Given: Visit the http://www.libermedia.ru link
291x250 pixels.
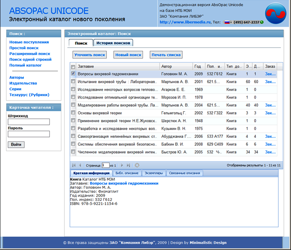Looking at the screenshot, I should (x=185, y=22).
